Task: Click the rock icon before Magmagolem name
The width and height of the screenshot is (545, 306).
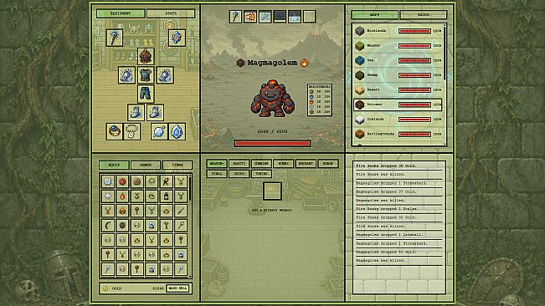Action: pyautogui.click(x=240, y=63)
